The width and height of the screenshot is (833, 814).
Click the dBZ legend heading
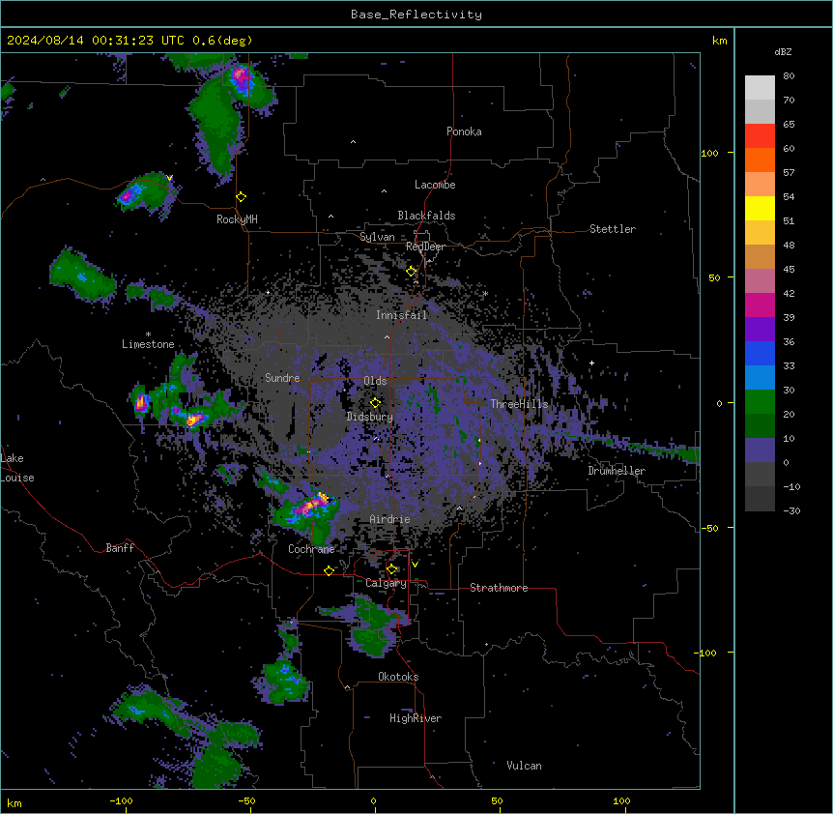[783, 52]
